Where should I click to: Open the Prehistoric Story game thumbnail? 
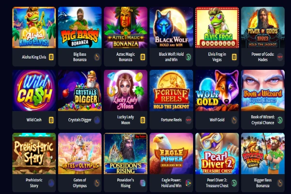point(34,154)
